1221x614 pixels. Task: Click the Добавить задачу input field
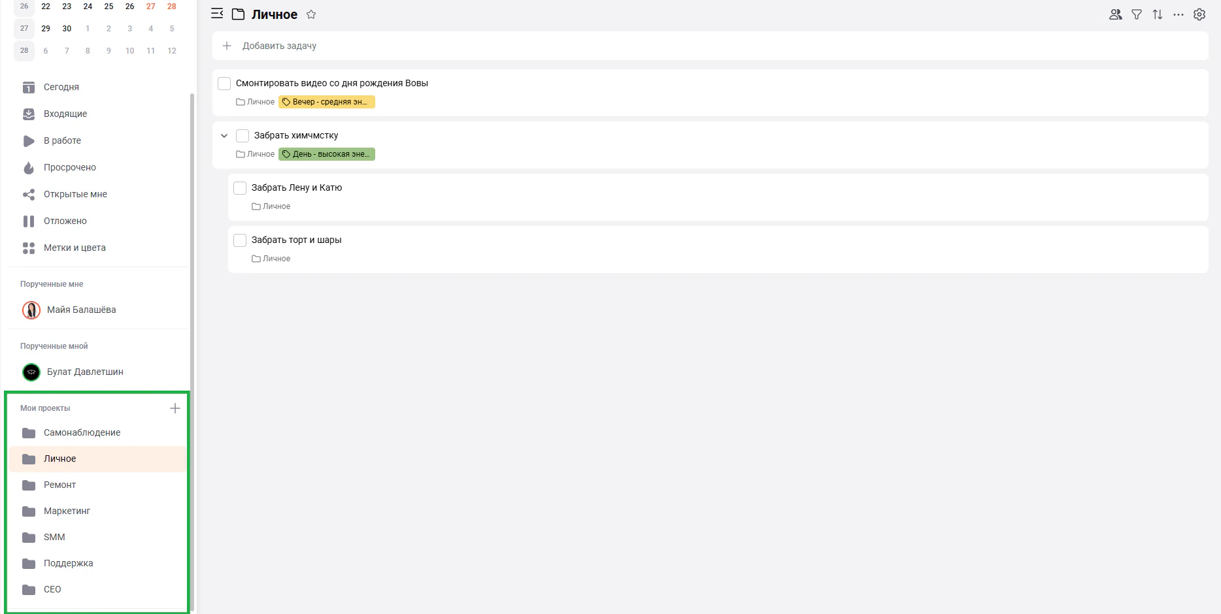click(x=710, y=46)
